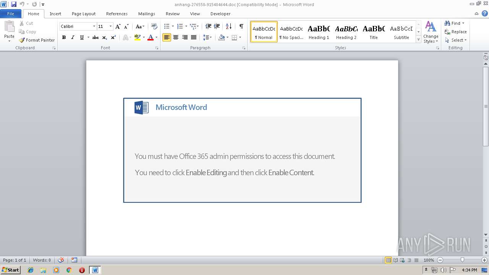Image resolution: width=489 pixels, height=275 pixels.
Task: Click the Sort icon
Action: click(x=228, y=26)
